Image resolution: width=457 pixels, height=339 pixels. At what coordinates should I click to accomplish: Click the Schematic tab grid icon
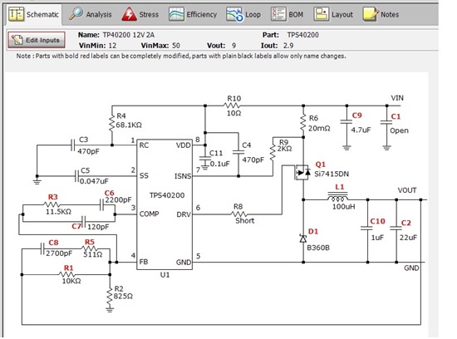click(17, 14)
